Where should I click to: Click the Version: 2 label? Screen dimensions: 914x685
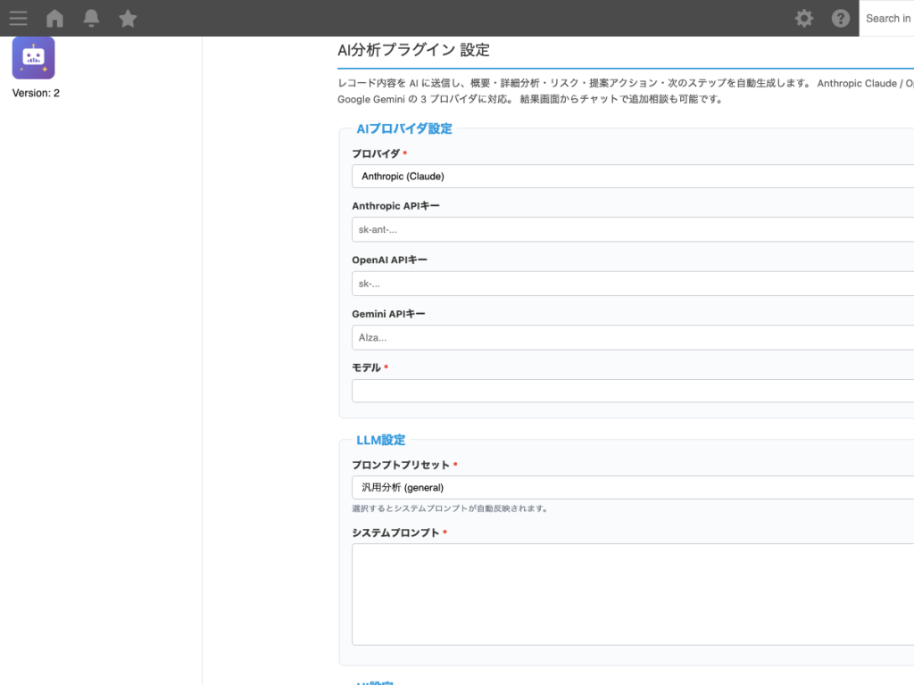[35, 92]
